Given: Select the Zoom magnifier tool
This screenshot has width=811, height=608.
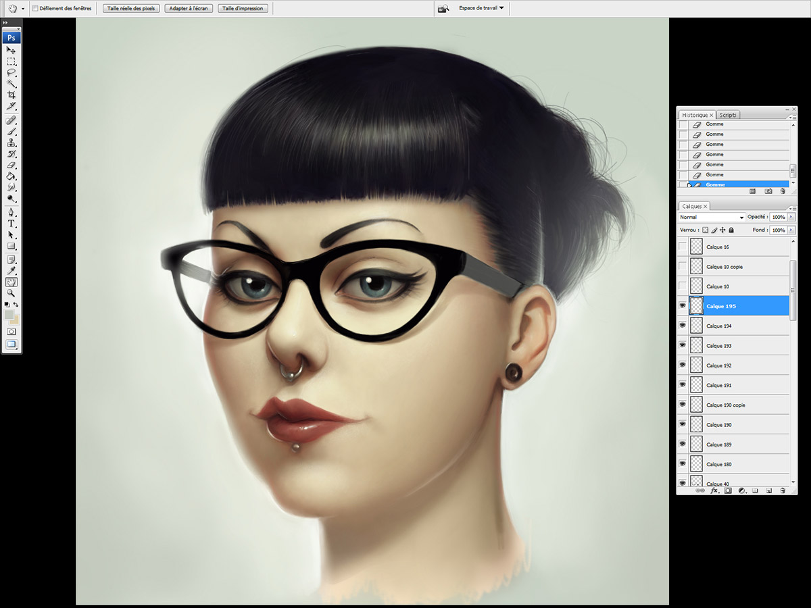Looking at the screenshot, I should coord(11,293).
